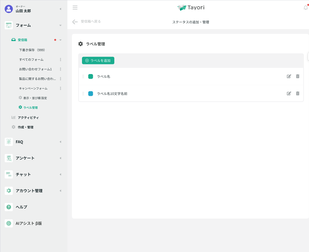Click the ステータスの追加・管理 title
Viewport: 309px width, 252px height.
coord(191,22)
